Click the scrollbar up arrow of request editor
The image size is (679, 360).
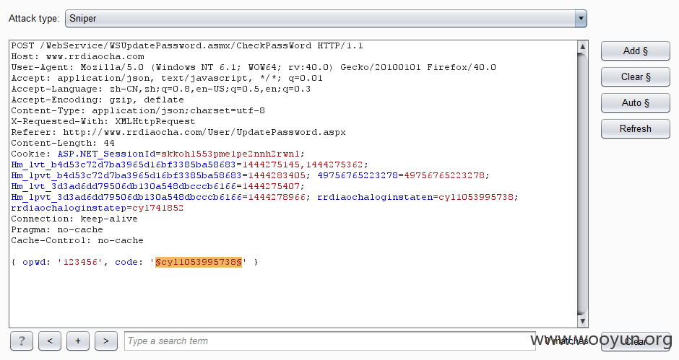582,46
